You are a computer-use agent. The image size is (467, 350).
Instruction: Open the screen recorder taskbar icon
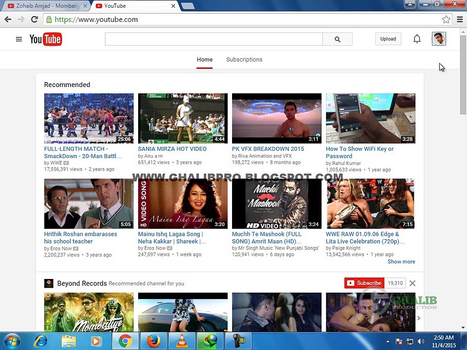coord(238,341)
